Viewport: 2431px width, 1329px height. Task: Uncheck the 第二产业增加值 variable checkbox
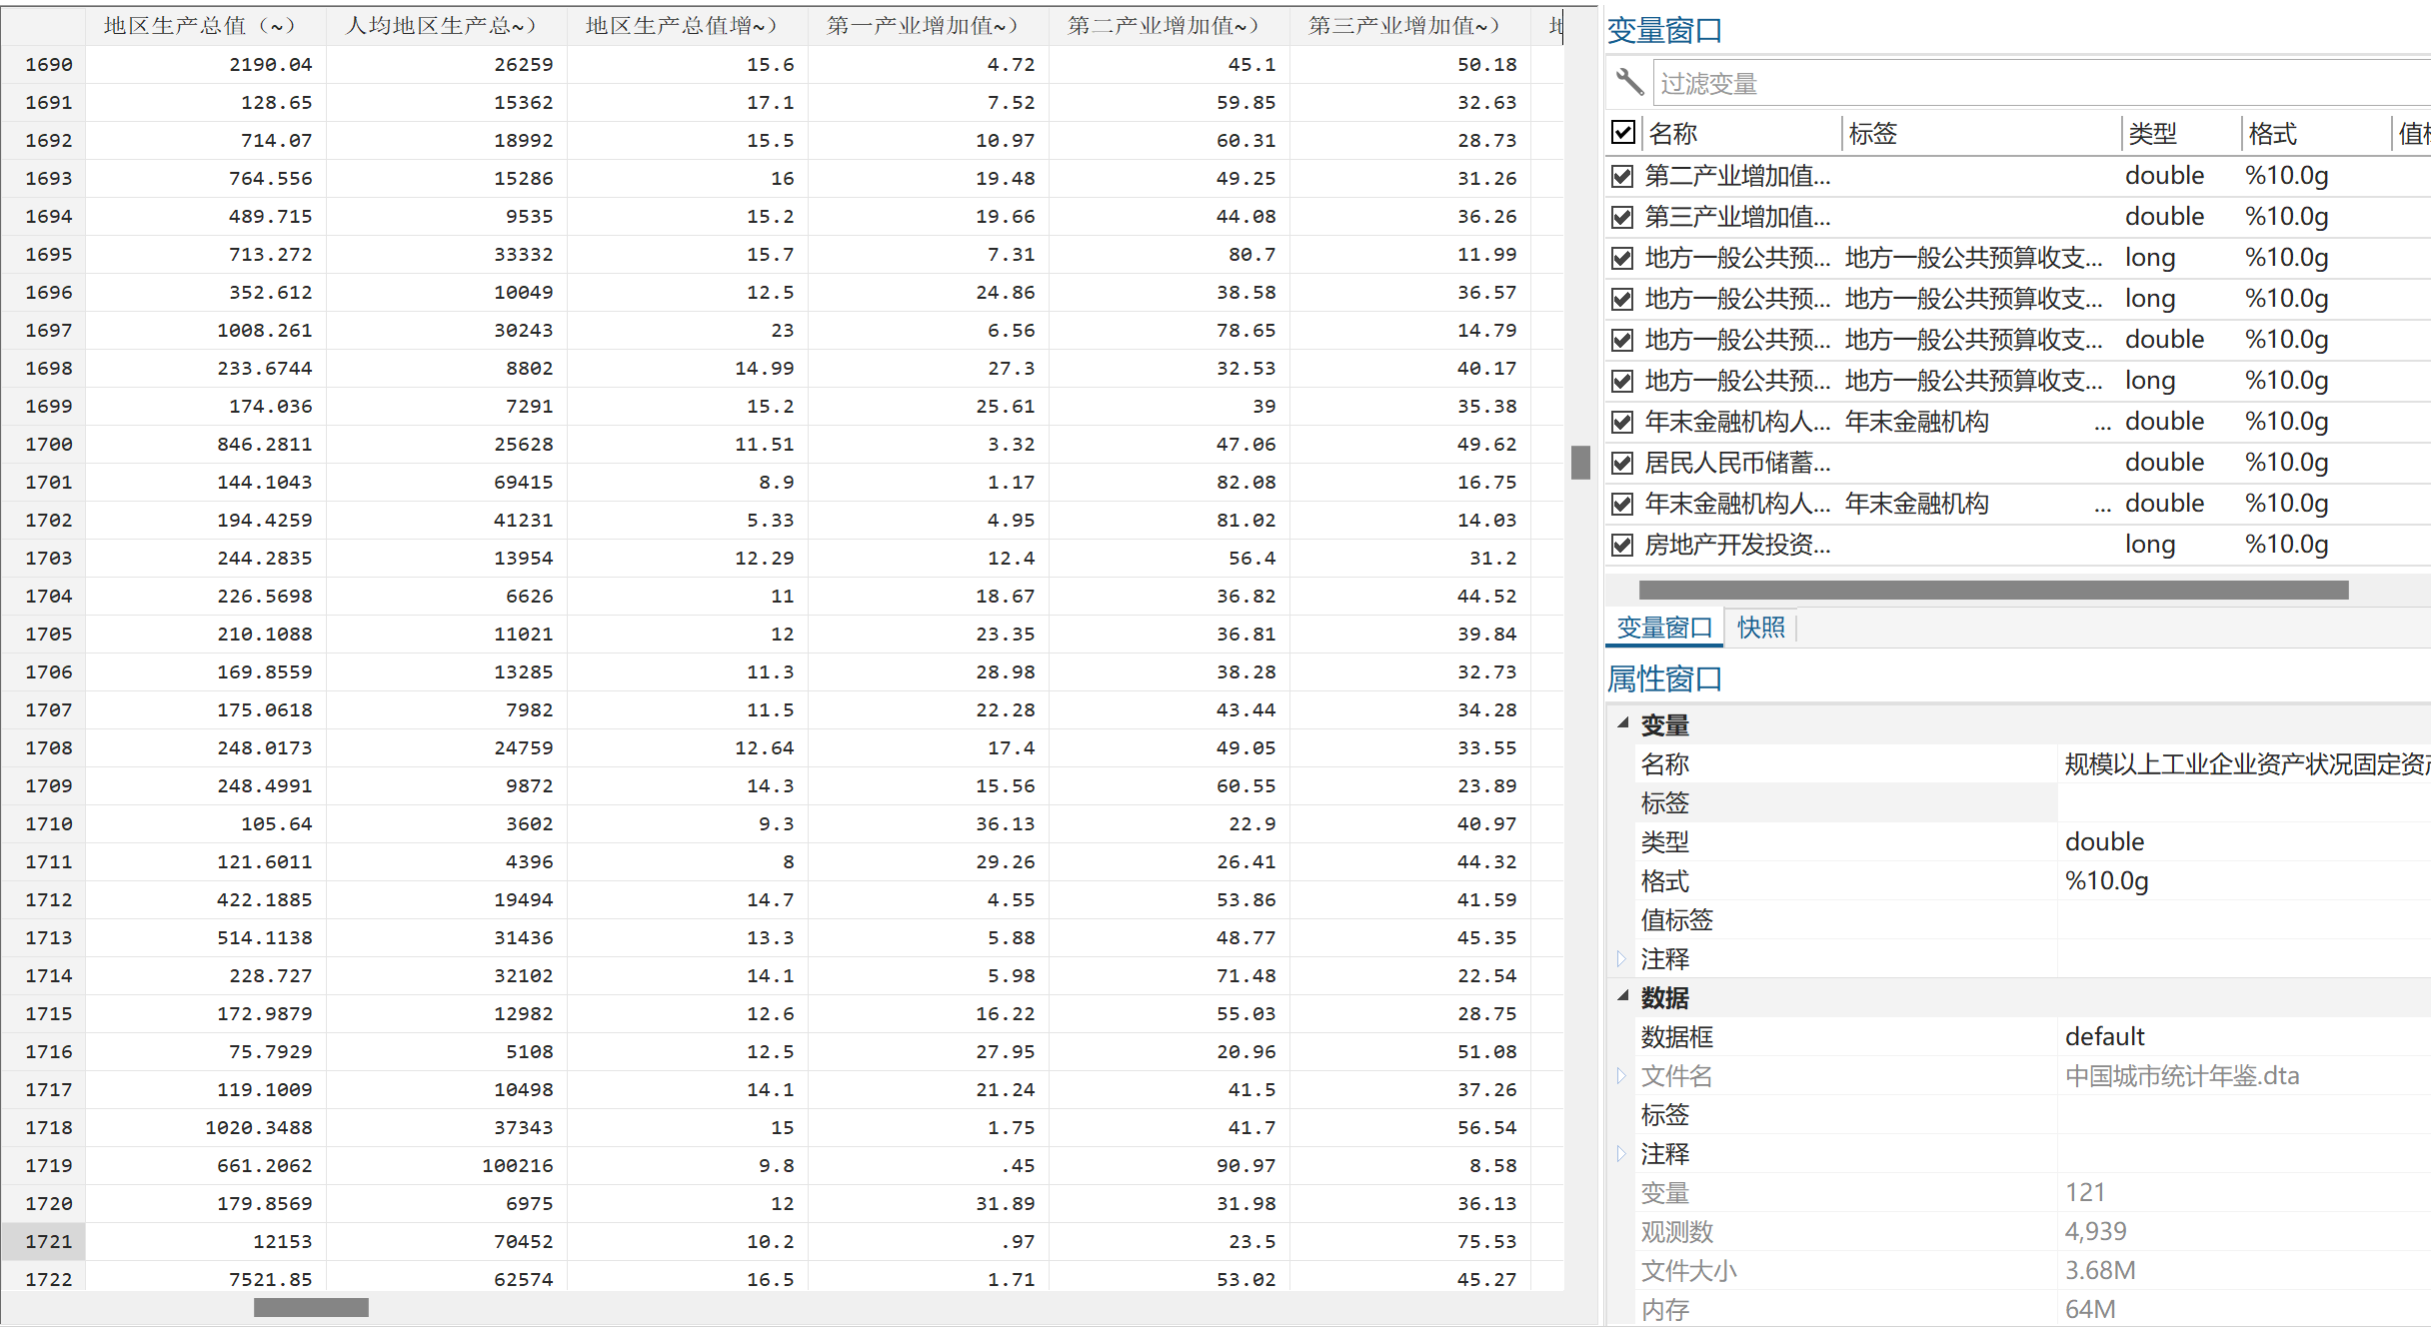[1623, 177]
